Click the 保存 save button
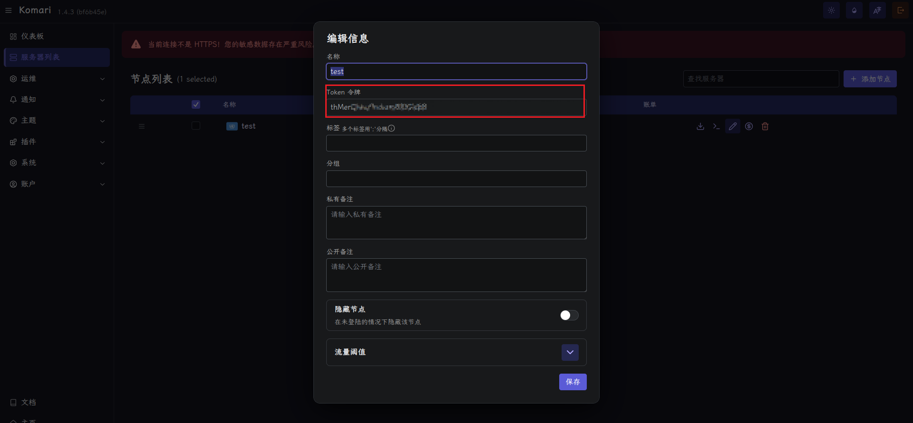 [x=573, y=382]
